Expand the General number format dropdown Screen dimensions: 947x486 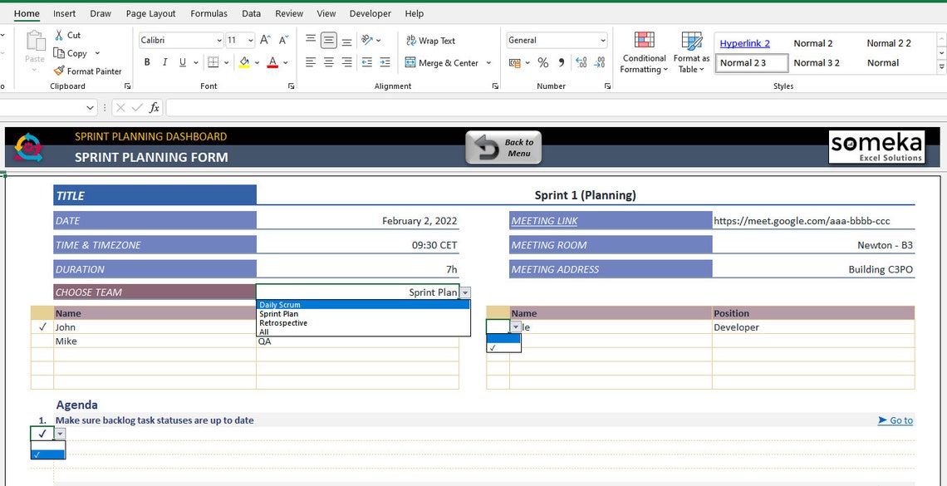coord(605,39)
